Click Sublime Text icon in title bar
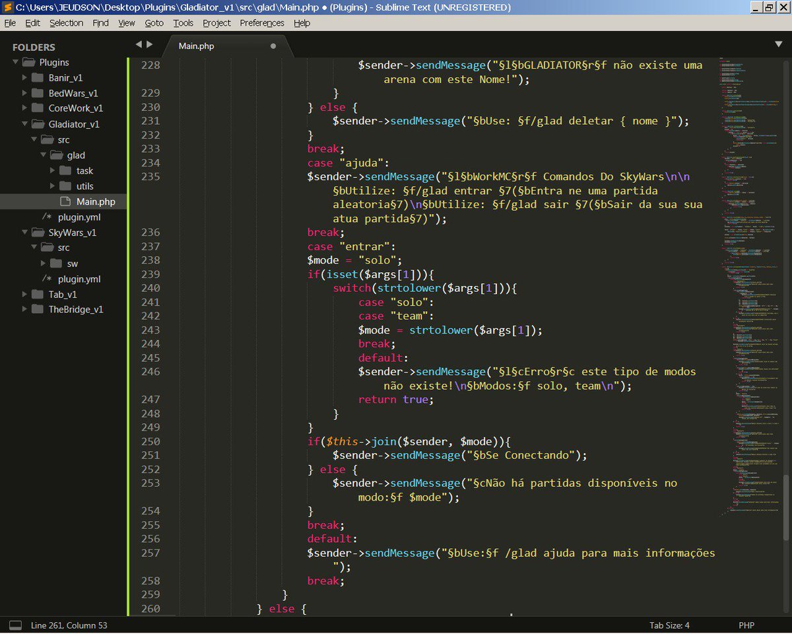Image resolution: width=792 pixels, height=634 pixels. 7,7
